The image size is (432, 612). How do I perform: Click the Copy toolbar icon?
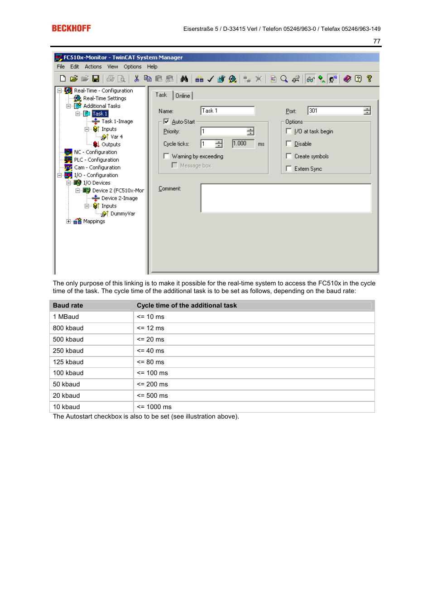click(148, 79)
